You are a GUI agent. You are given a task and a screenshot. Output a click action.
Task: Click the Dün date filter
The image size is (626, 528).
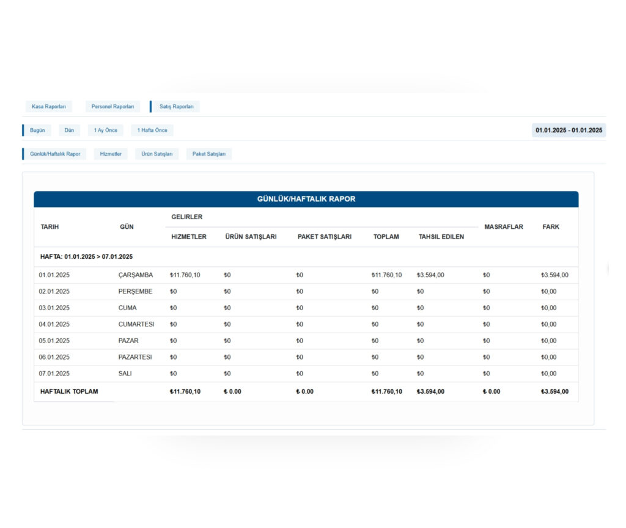click(69, 131)
